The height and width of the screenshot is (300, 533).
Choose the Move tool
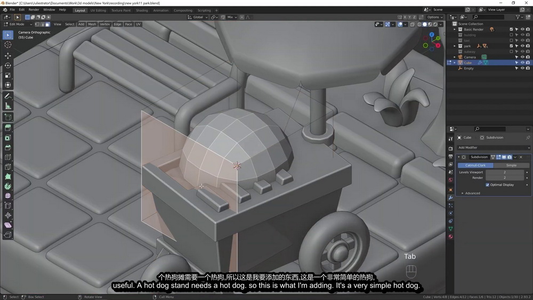[x=8, y=55]
